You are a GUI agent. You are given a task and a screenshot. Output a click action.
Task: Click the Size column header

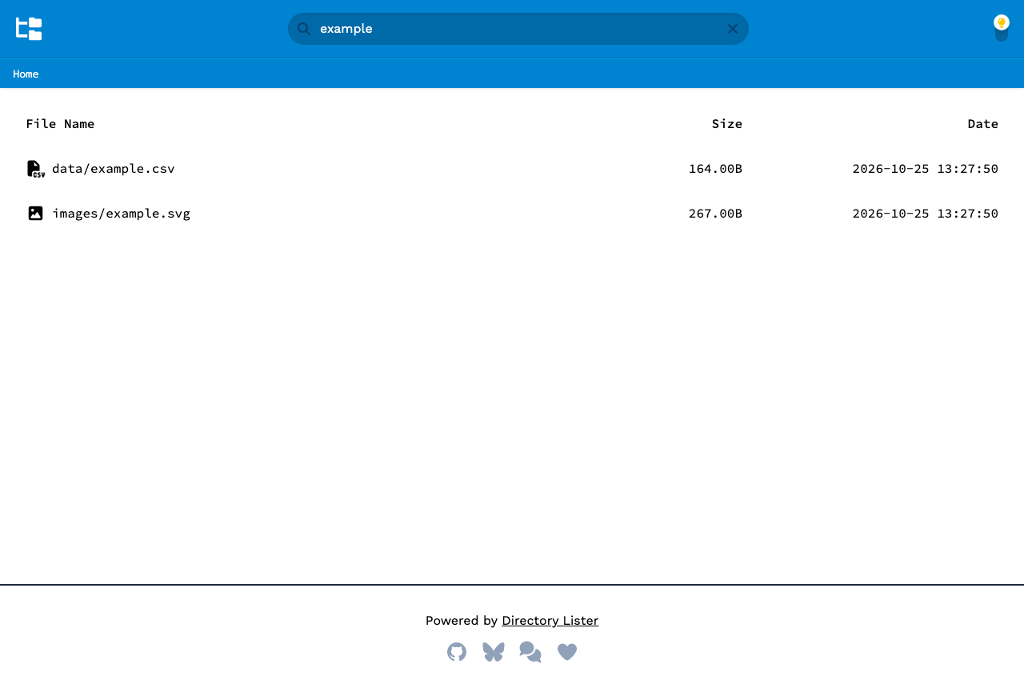[727, 124]
